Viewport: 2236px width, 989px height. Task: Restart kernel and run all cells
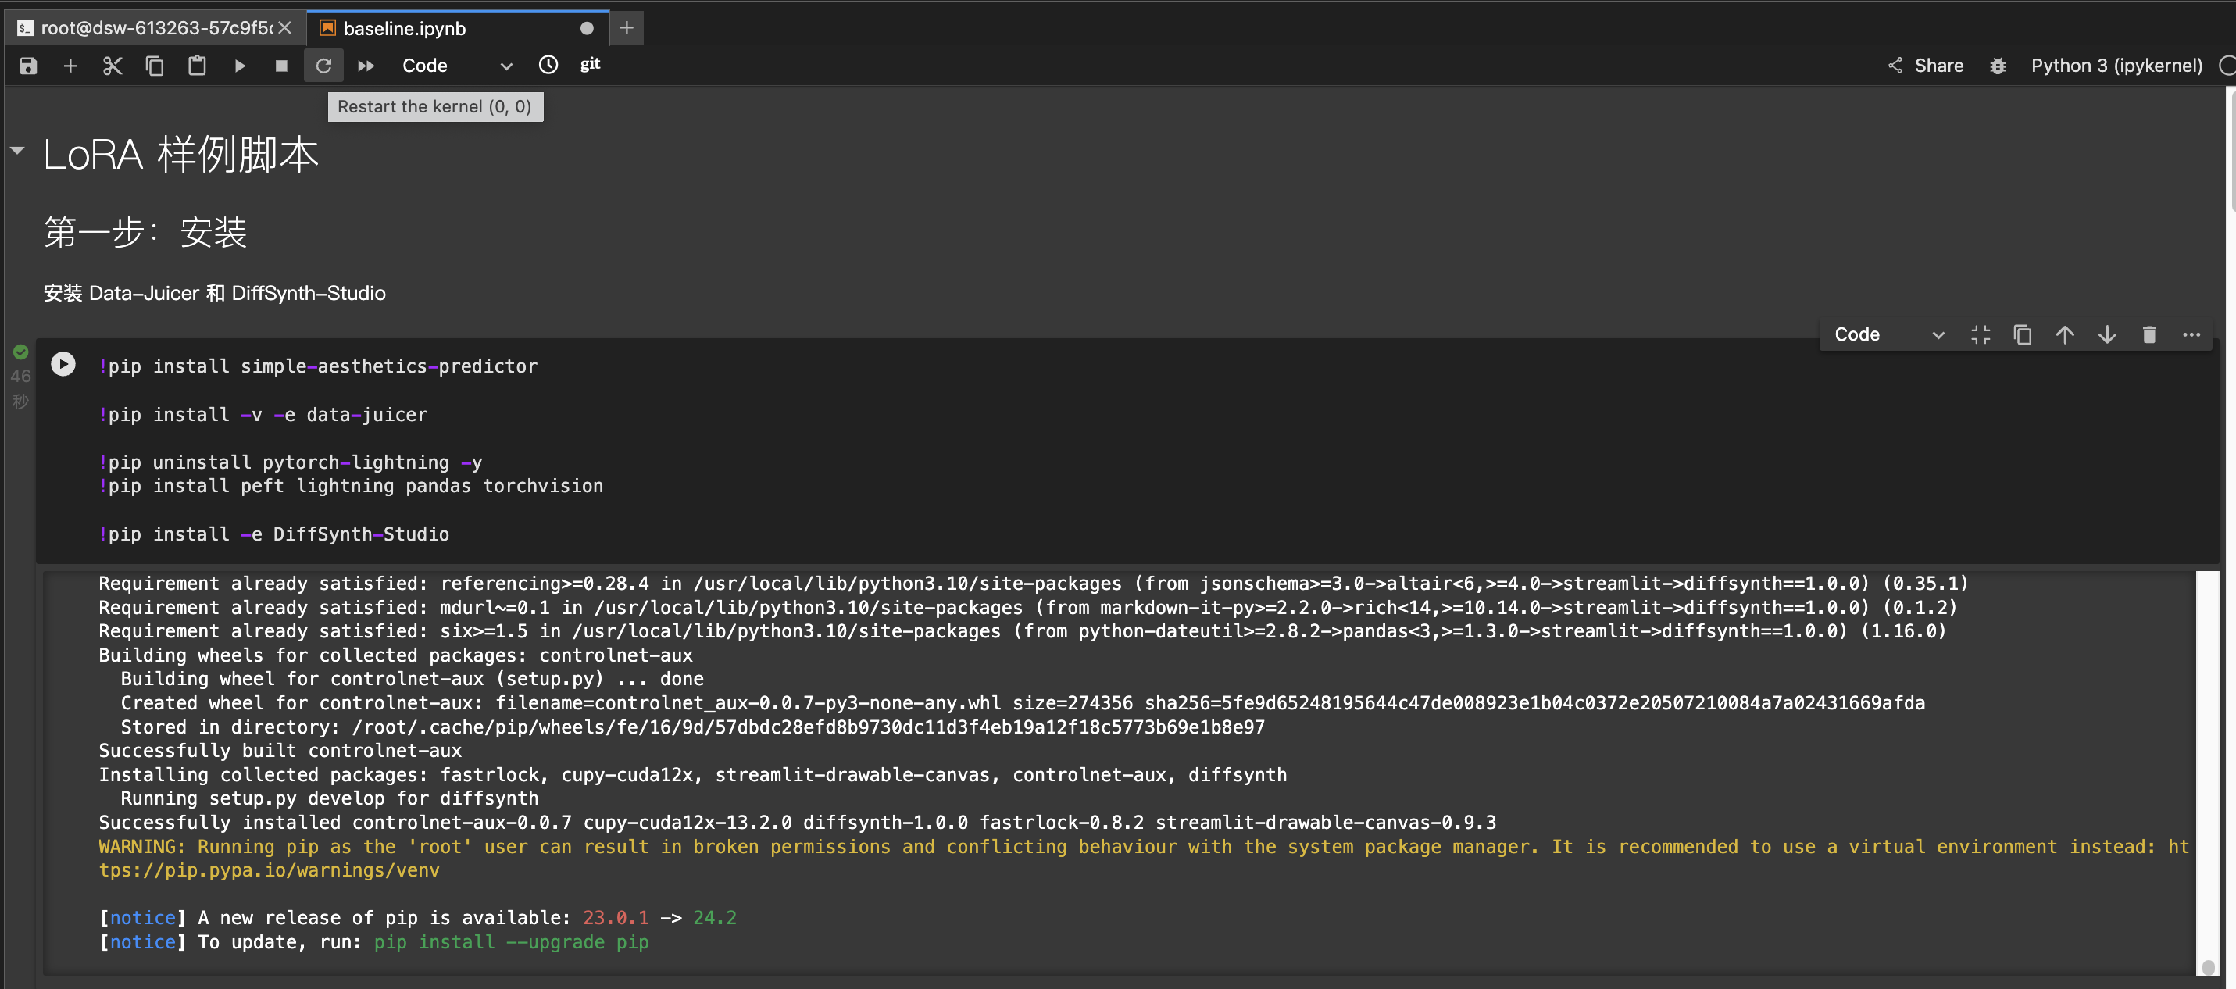click(x=366, y=66)
